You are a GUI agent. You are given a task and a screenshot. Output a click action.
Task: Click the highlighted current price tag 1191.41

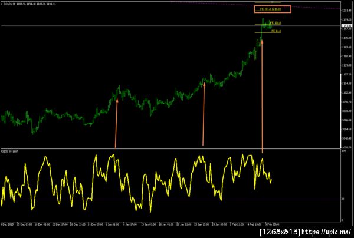pyautogui.click(x=347, y=26)
